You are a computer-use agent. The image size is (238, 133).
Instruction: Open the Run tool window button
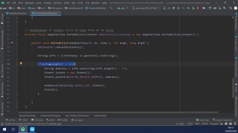[x=11, y=120]
